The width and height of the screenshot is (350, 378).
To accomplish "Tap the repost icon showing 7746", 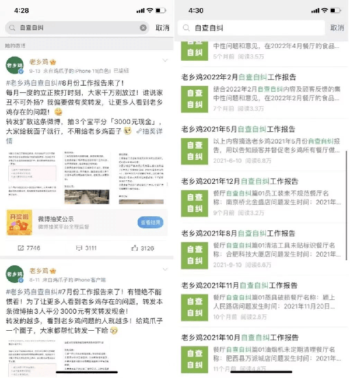I will (21, 248).
